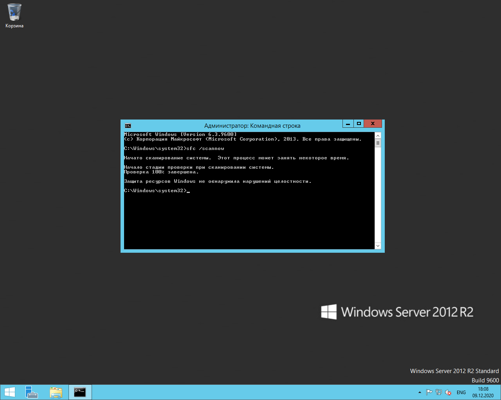The height and width of the screenshot is (400, 501).
Task: Minimize the command prompt window
Action: point(348,123)
